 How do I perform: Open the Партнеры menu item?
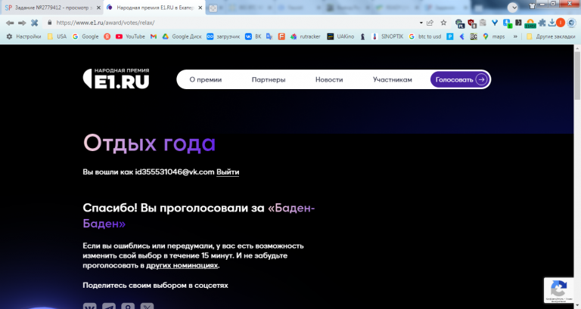tap(269, 79)
